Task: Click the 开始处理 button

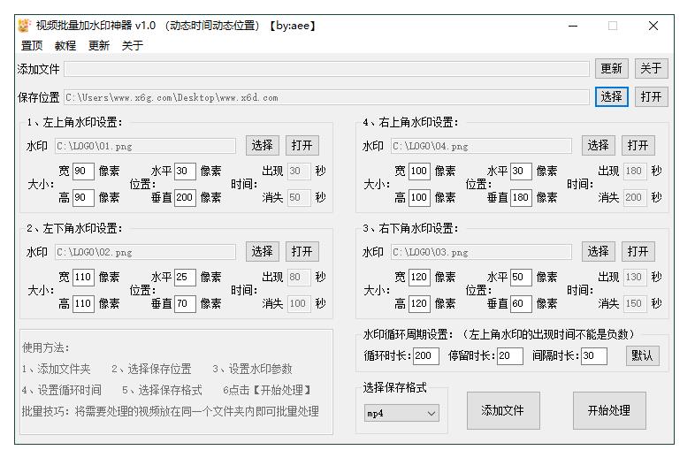Action: [x=608, y=410]
